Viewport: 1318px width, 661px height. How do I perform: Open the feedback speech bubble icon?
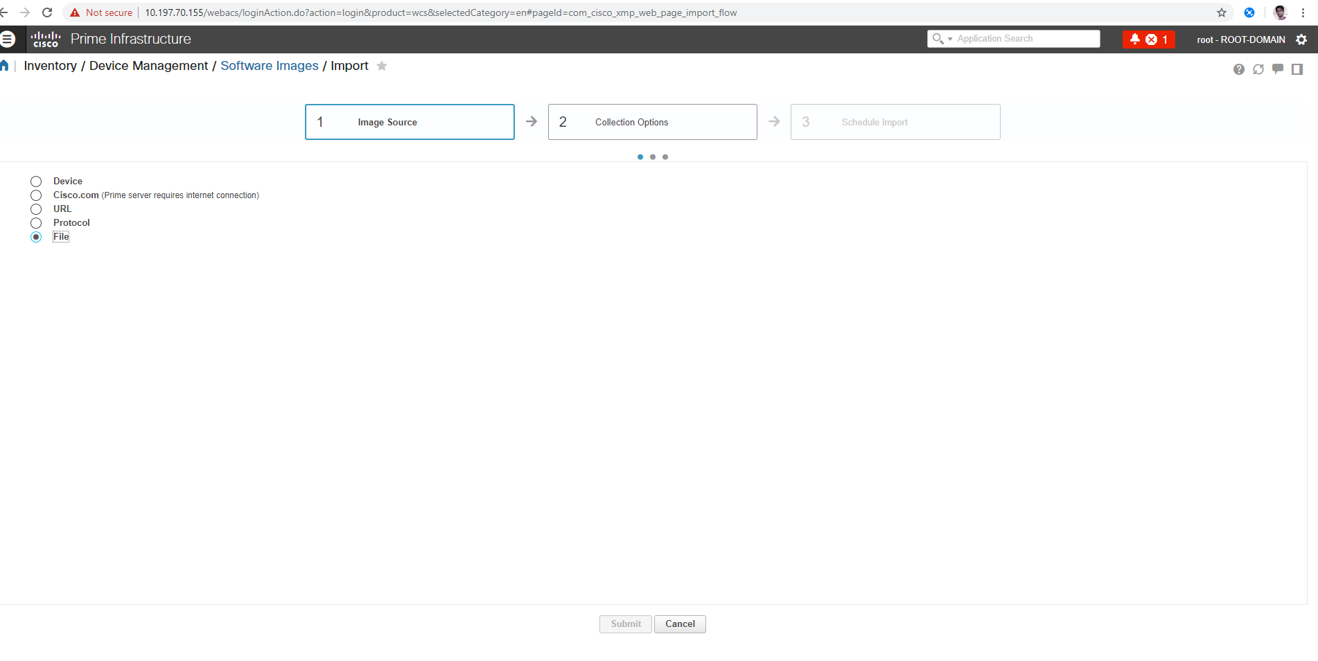click(x=1278, y=69)
